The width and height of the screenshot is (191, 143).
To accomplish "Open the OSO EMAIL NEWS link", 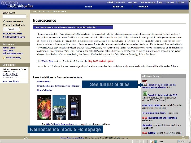I will point(151,105).
